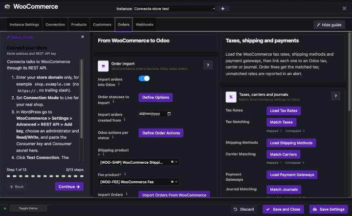Click Import Orders From WooCommerce button
This screenshot has height=216, width=352.
(x=174, y=194)
